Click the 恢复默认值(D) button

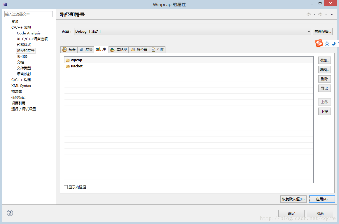click(293, 199)
